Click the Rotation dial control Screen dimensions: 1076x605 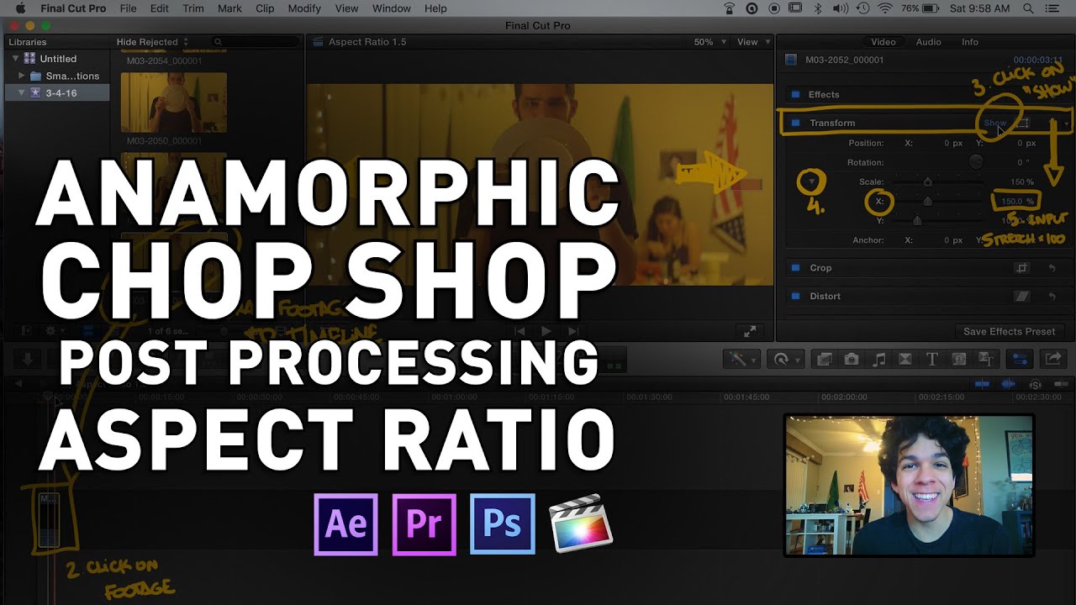point(976,162)
